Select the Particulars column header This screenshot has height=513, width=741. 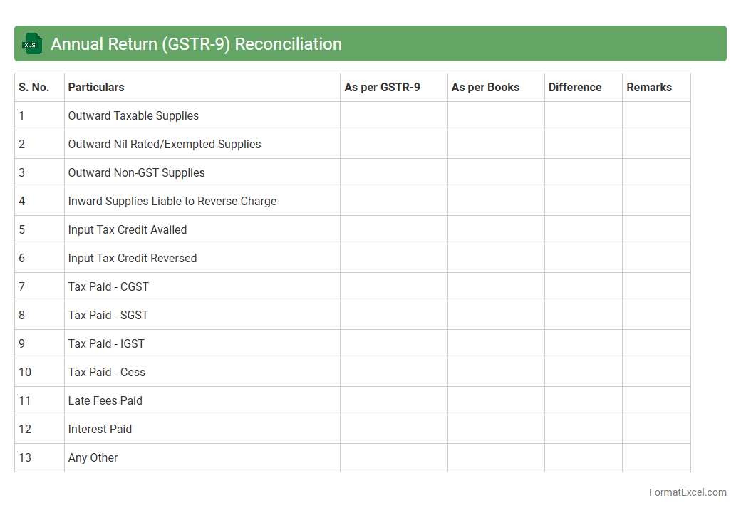tap(96, 88)
